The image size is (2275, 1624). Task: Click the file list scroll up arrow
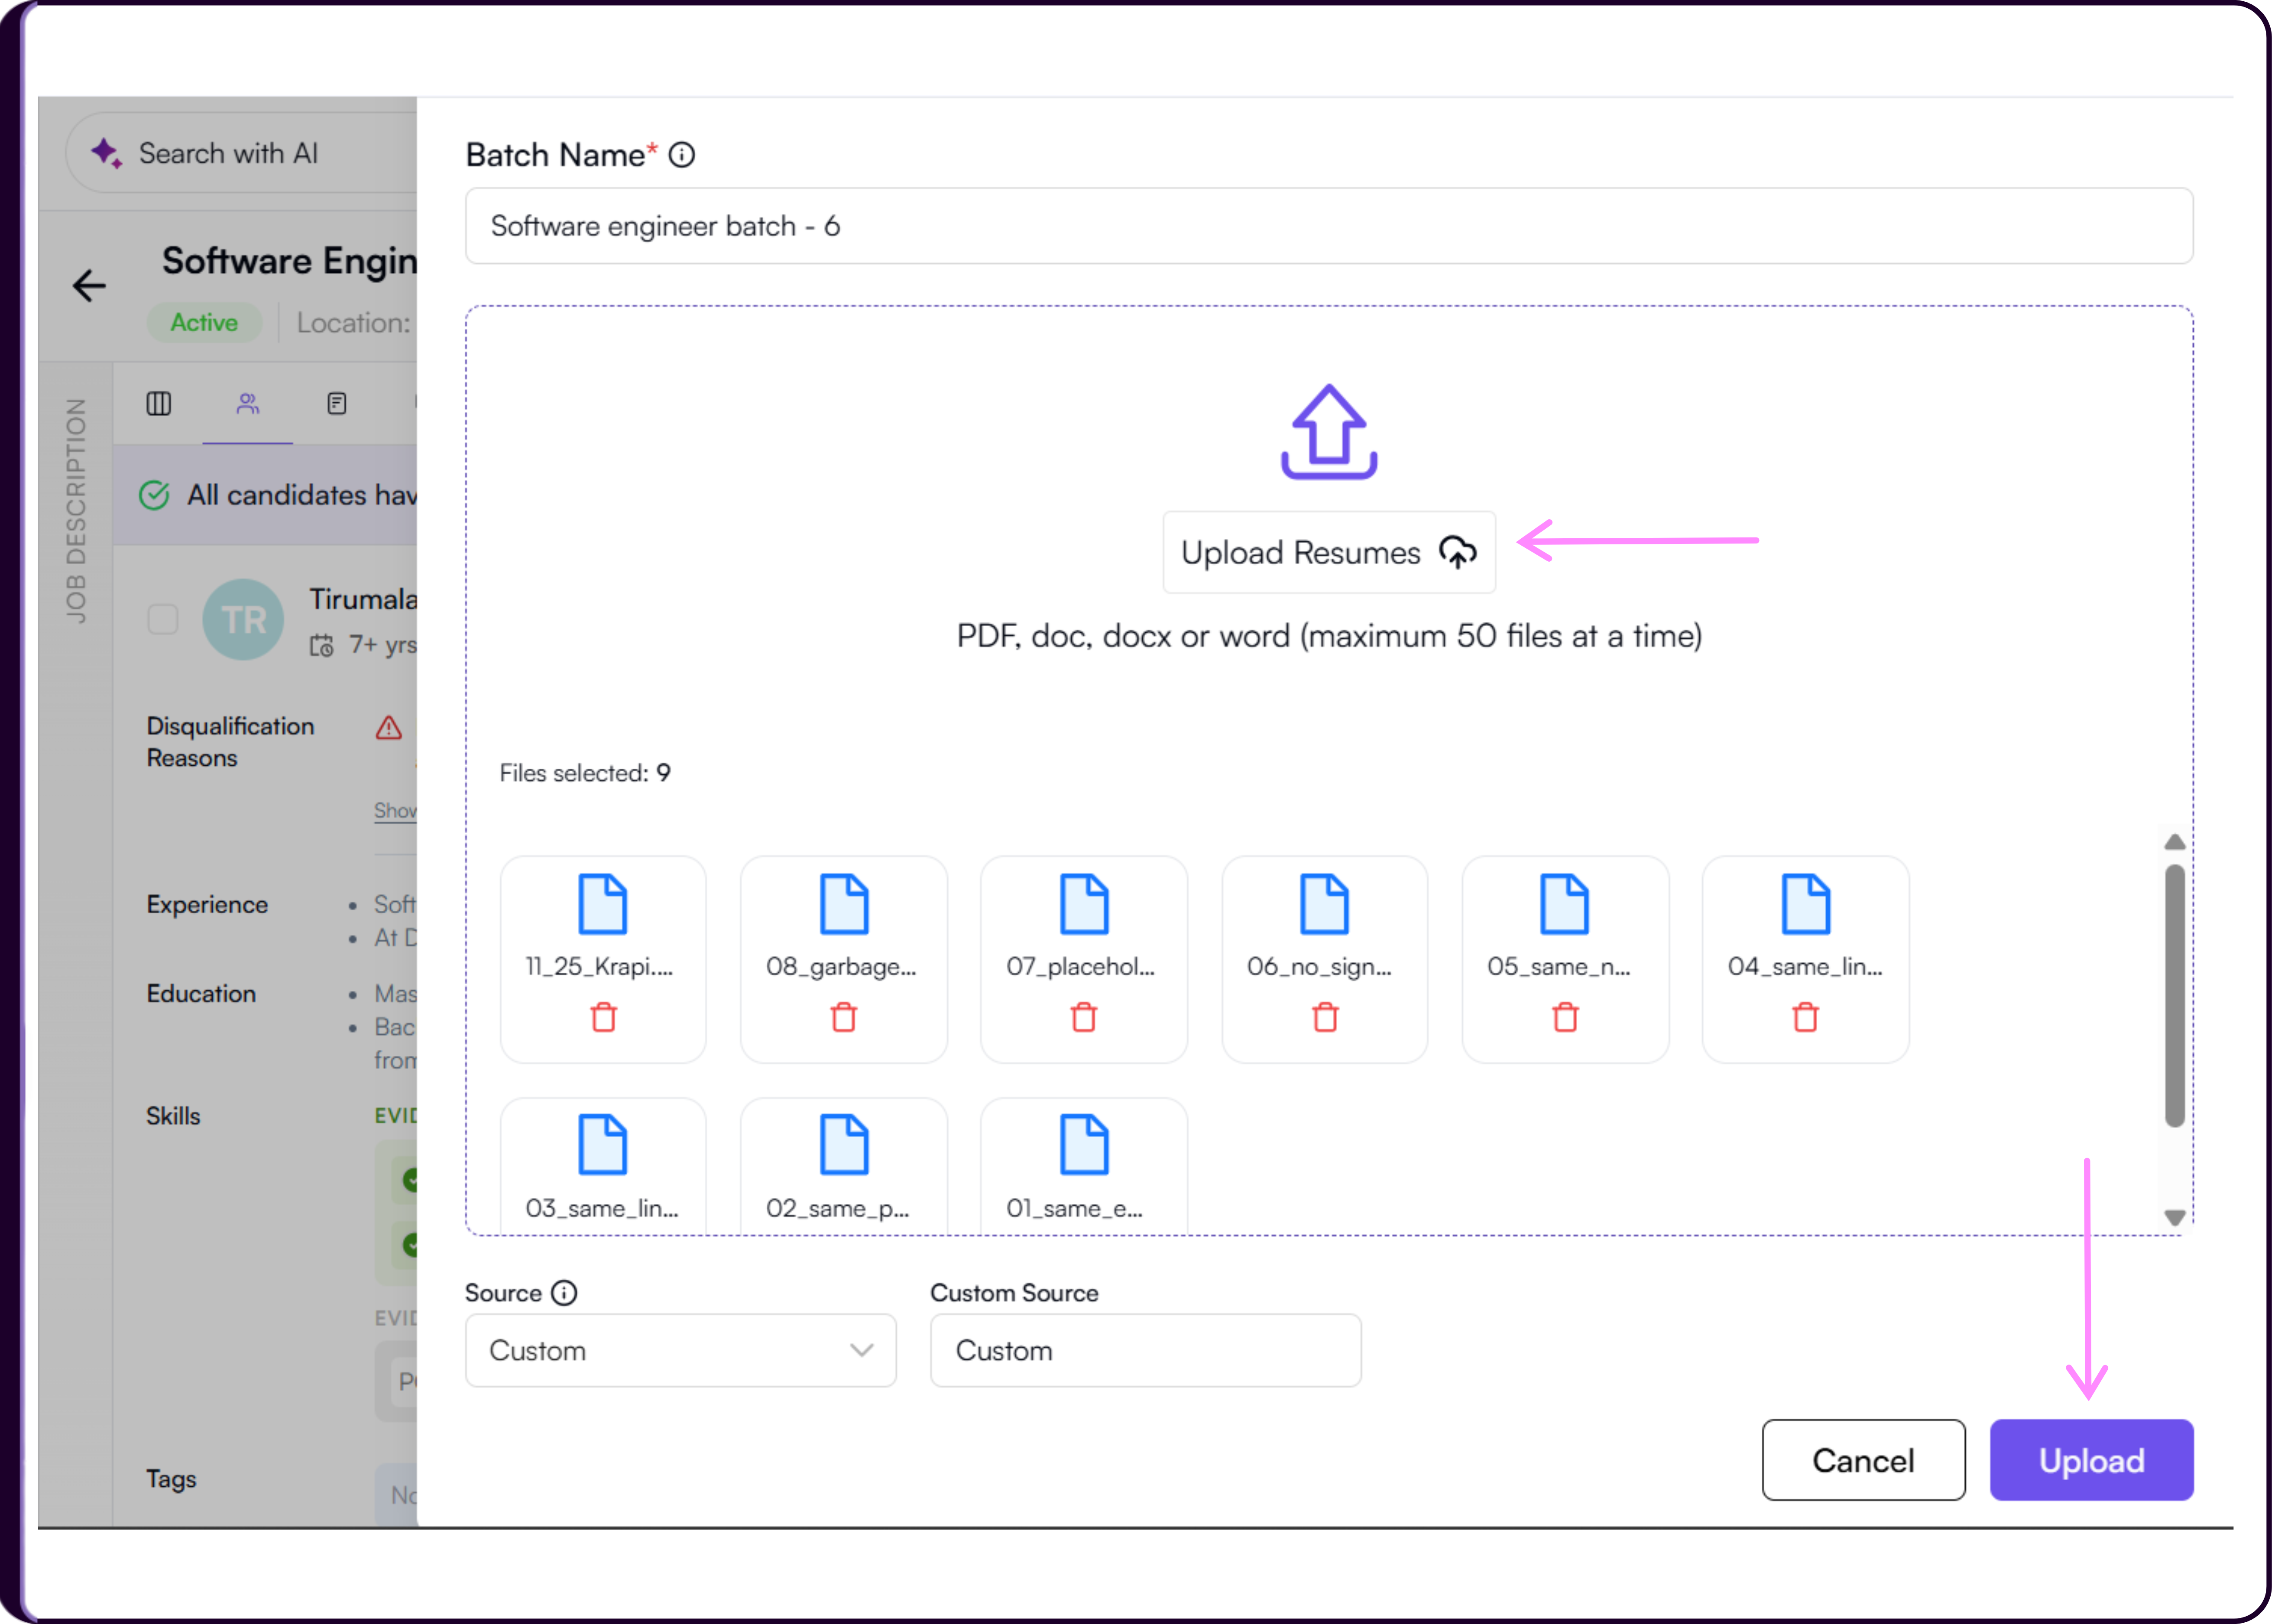(2176, 842)
